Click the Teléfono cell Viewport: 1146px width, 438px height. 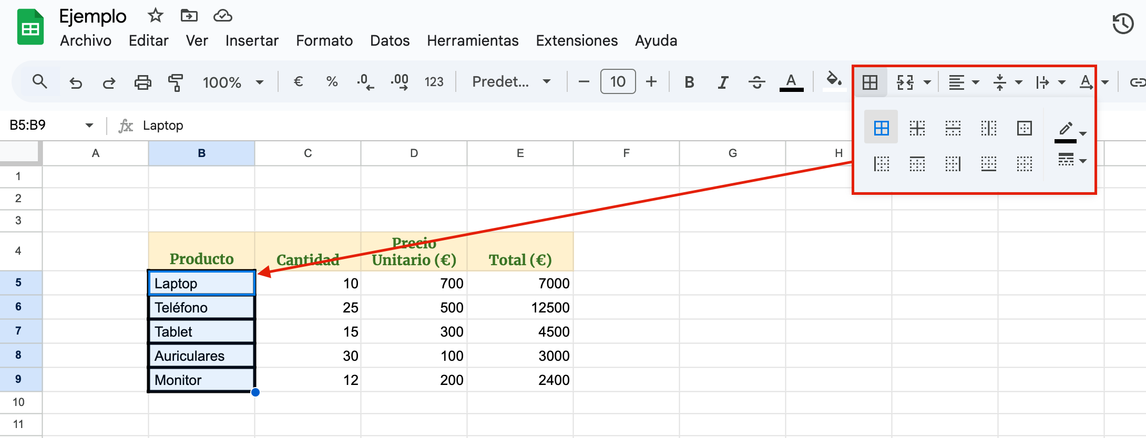pos(202,307)
